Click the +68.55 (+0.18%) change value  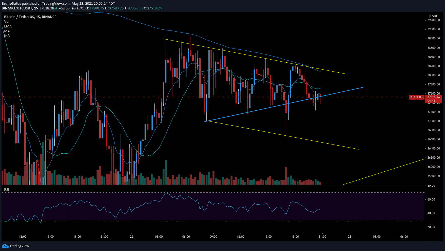(x=71, y=8)
